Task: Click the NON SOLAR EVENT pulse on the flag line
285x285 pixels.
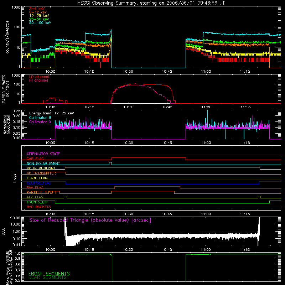Action: pos(110,163)
